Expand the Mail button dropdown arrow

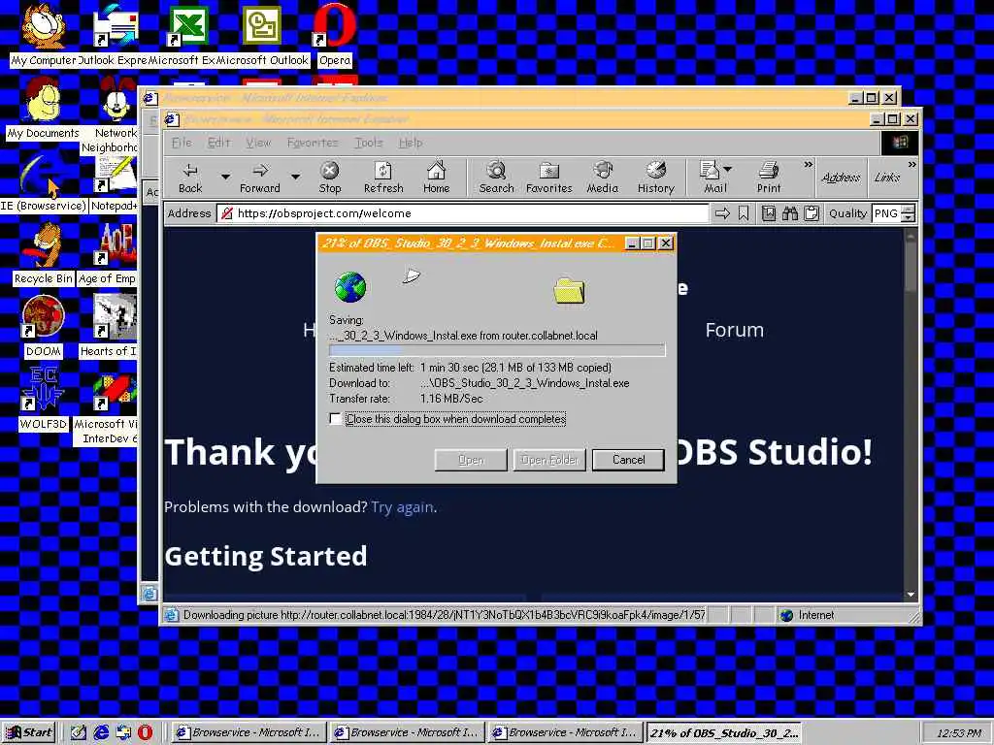tap(728, 169)
